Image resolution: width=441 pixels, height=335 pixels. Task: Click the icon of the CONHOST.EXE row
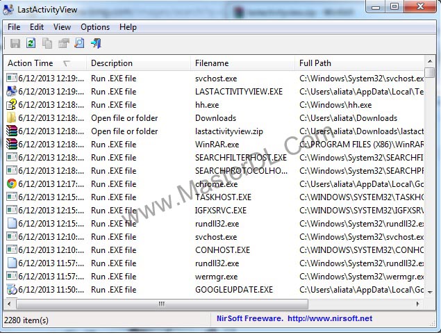12,250
